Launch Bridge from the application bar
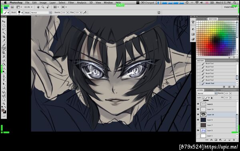 click(x=12, y=7)
